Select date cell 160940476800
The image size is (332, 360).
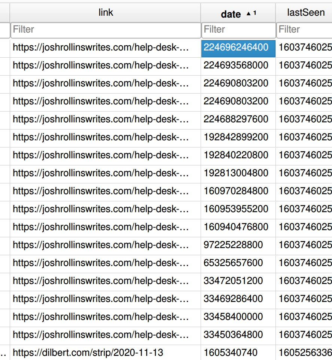[238, 228]
